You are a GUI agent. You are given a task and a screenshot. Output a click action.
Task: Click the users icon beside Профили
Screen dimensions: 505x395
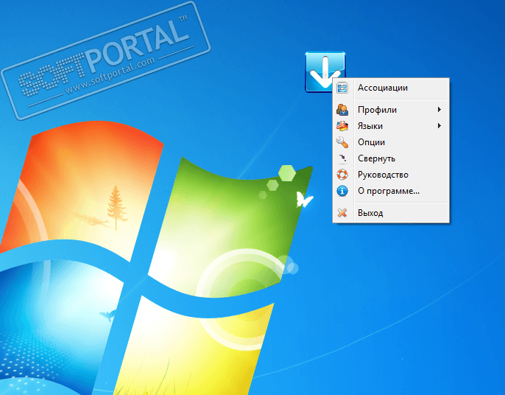pos(342,110)
